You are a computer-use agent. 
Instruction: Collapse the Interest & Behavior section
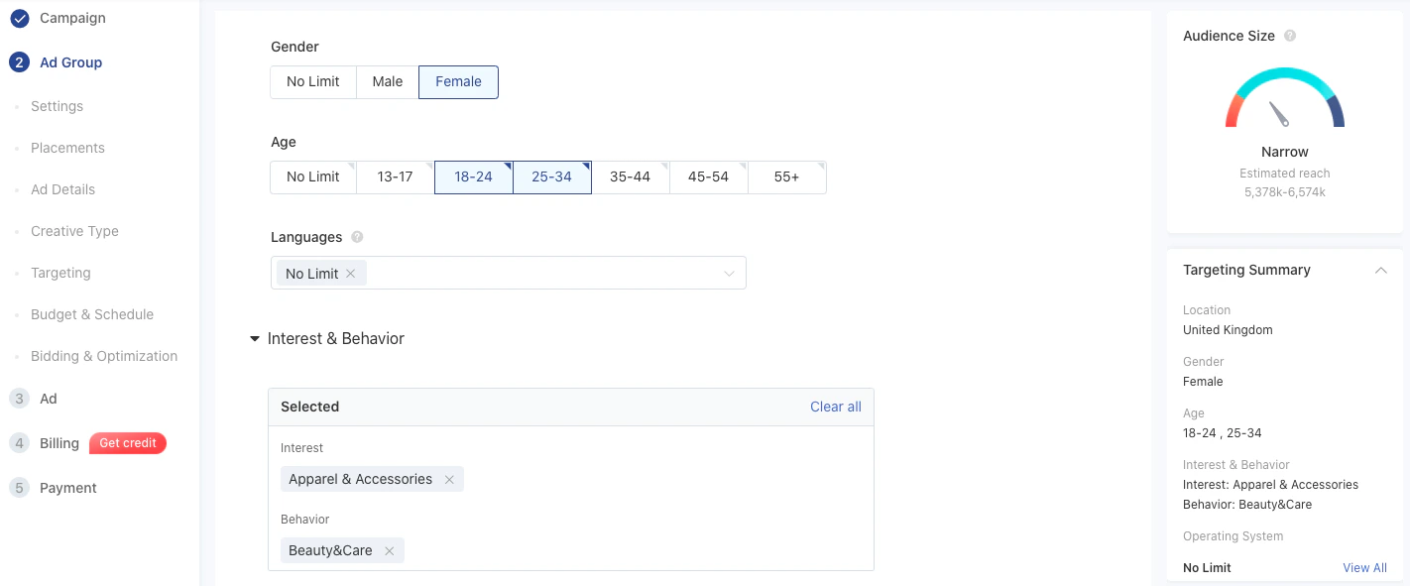(255, 339)
